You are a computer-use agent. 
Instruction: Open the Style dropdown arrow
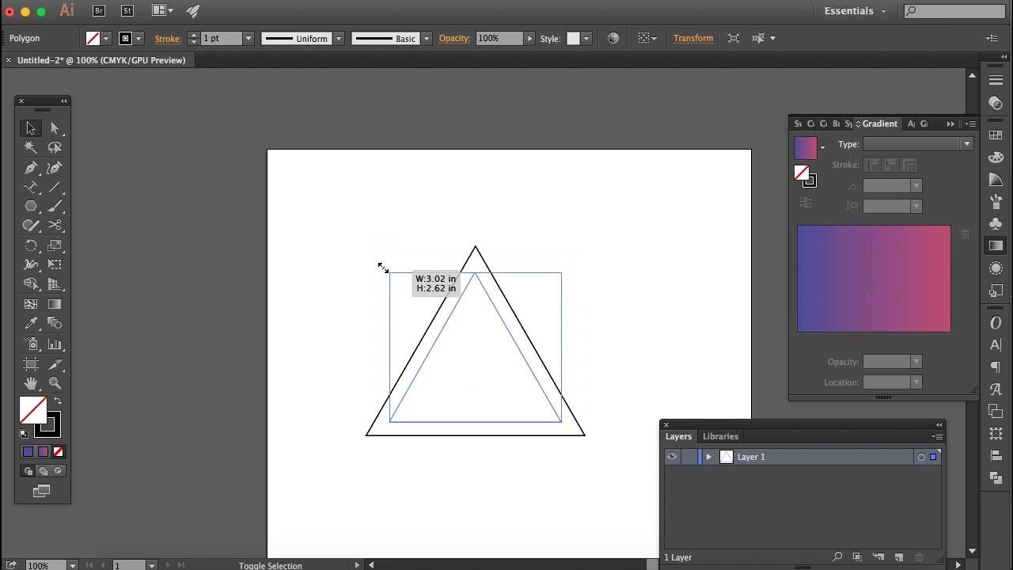586,38
